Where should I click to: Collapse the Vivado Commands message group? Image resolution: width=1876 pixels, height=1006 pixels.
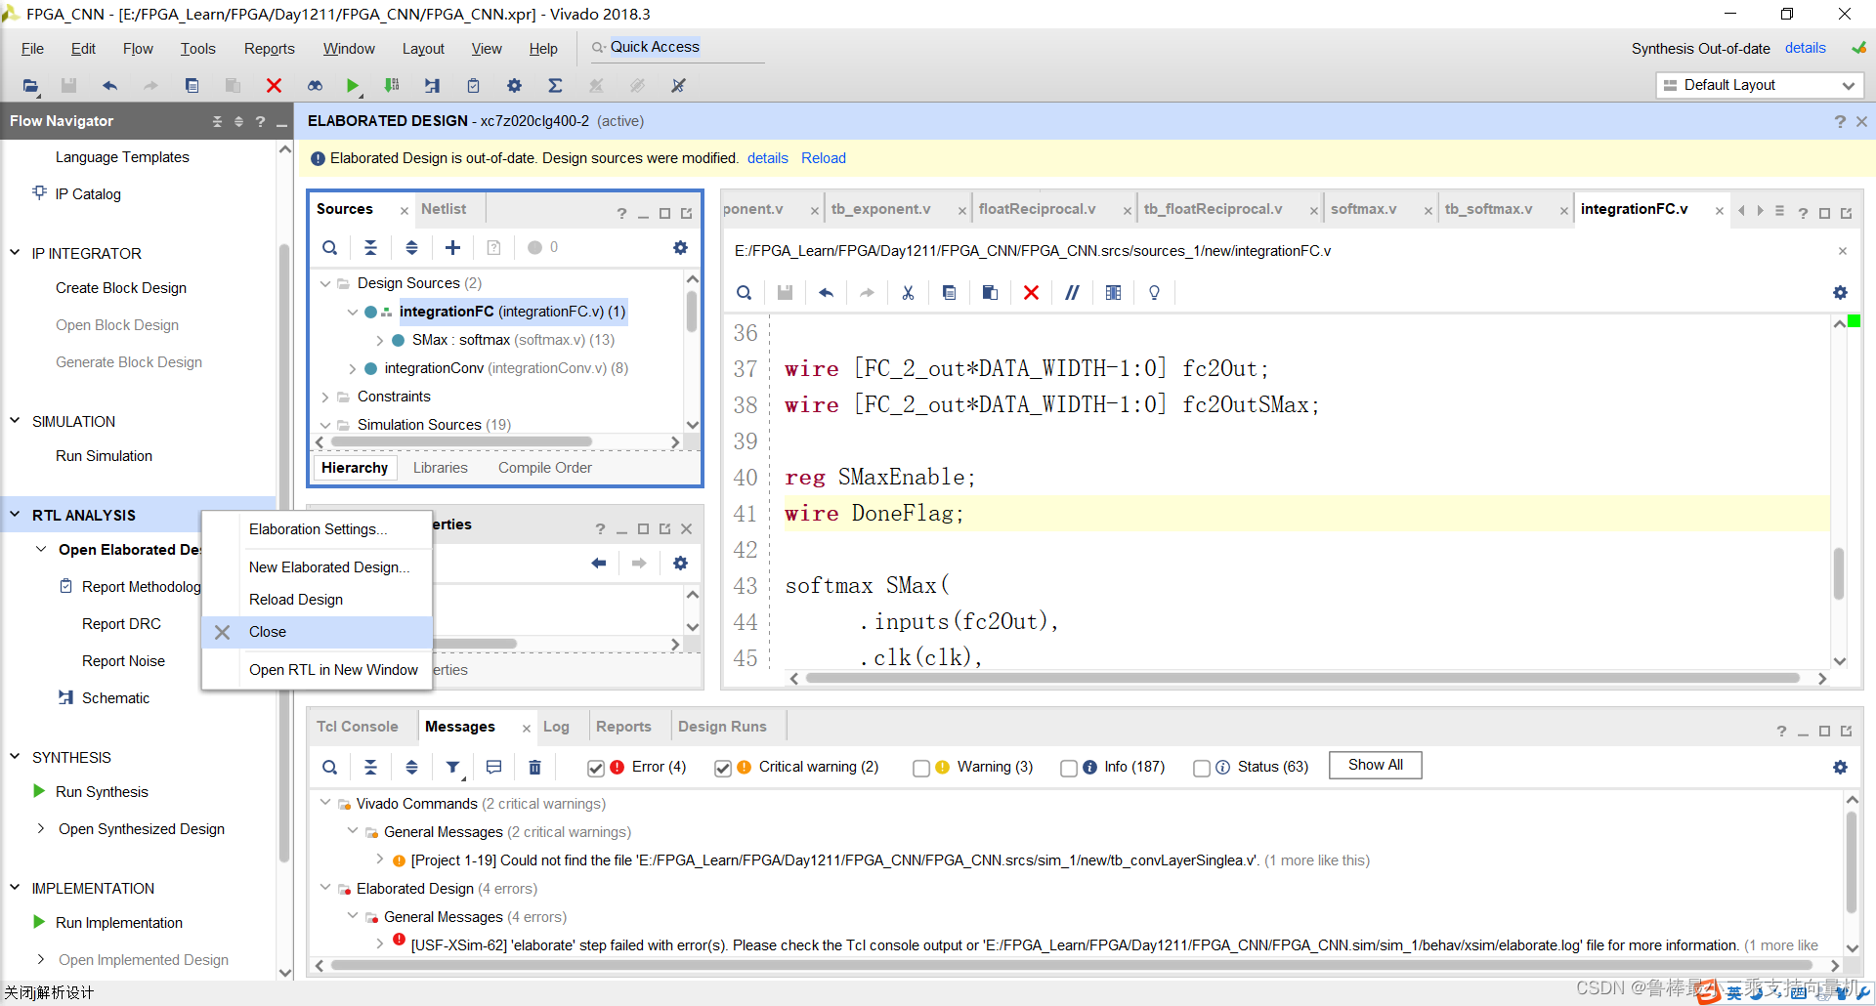coord(325,803)
